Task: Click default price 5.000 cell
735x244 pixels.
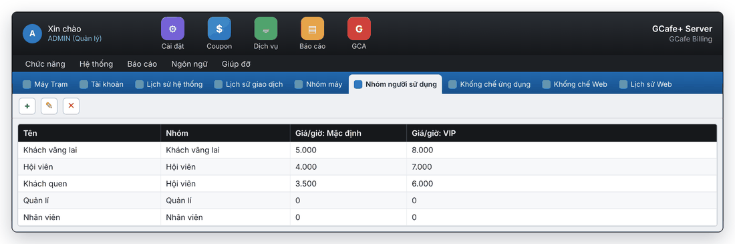Action: tap(348, 150)
